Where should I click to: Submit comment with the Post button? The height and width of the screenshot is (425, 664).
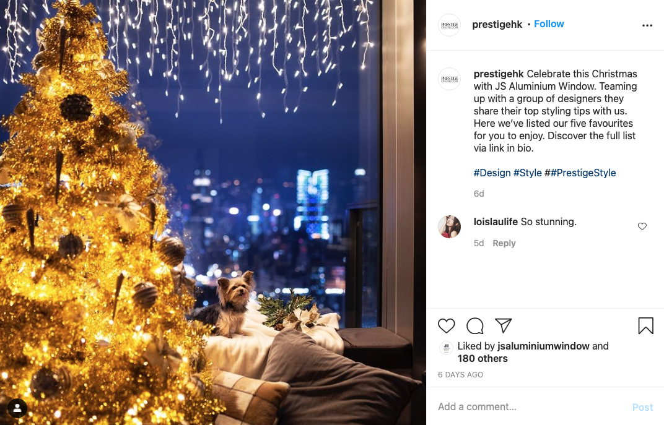pyautogui.click(x=642, y=407)
